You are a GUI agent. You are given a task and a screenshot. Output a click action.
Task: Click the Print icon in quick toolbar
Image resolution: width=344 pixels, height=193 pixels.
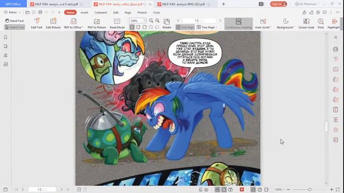40,12
